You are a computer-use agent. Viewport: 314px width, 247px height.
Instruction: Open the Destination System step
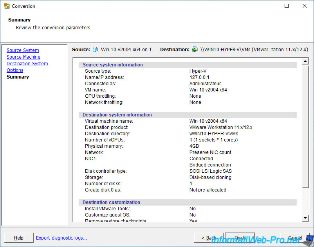(x=27, y=64)
